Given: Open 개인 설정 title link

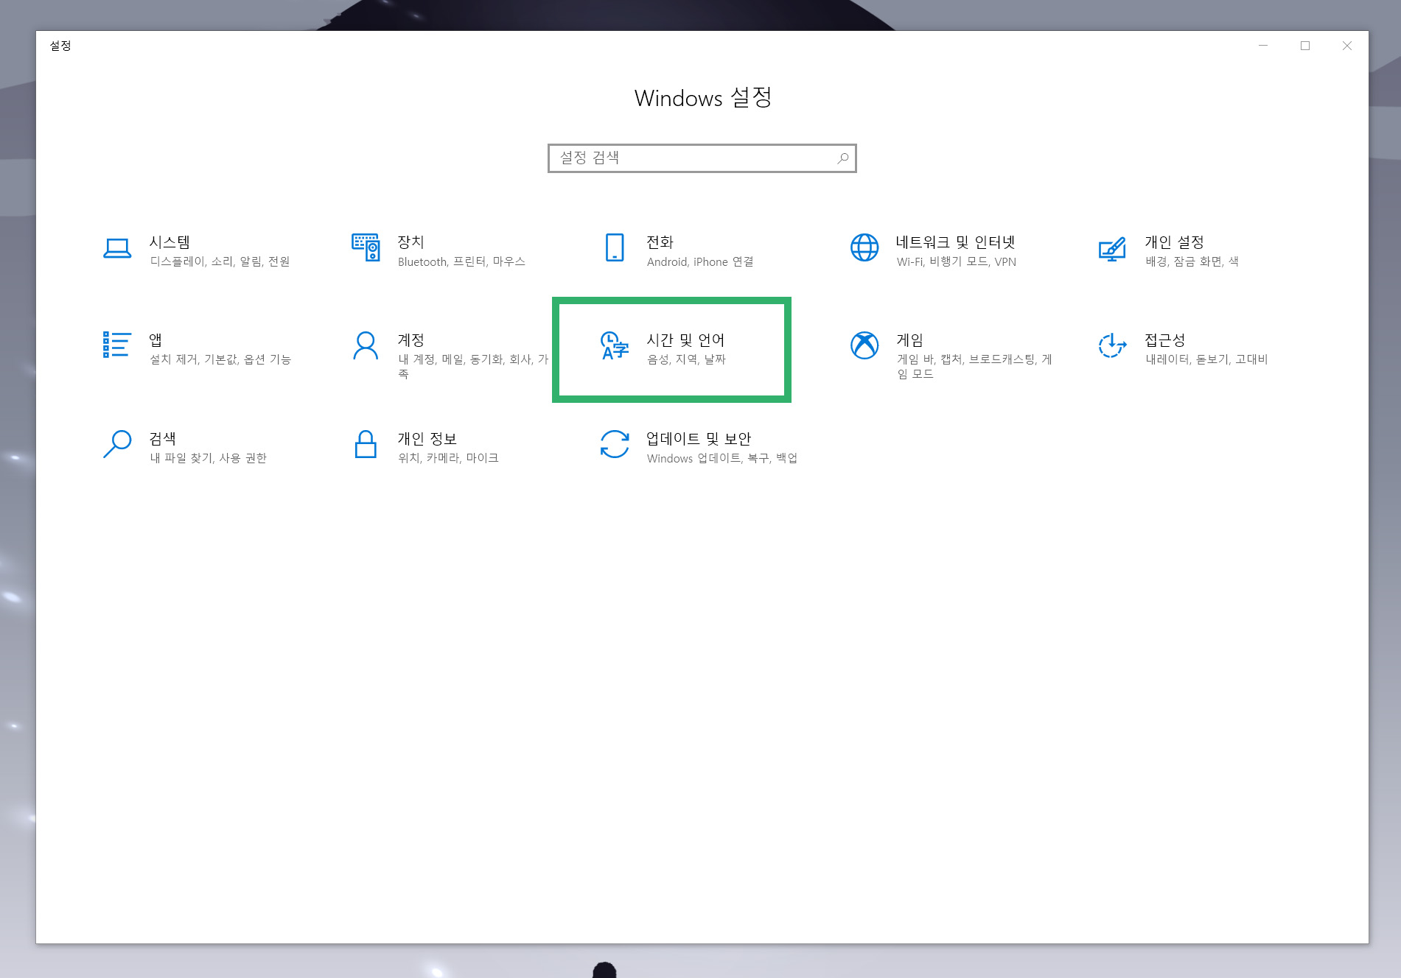Looking at the screenshot, I should [1174, 242].
